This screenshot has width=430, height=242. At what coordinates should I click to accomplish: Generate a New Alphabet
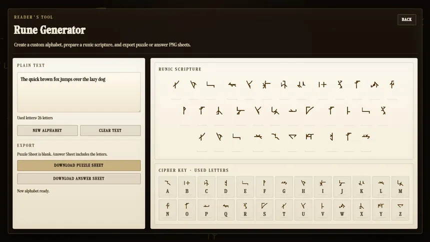pyautogui.click(x=47, y=130)
